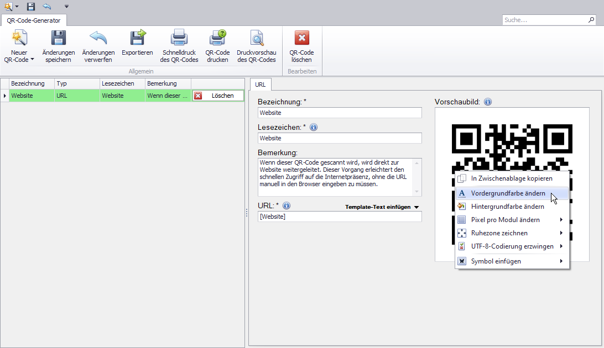Screen dimensions: 604x348
Task: Click the Typ column header
Action: tap(77, 83)
